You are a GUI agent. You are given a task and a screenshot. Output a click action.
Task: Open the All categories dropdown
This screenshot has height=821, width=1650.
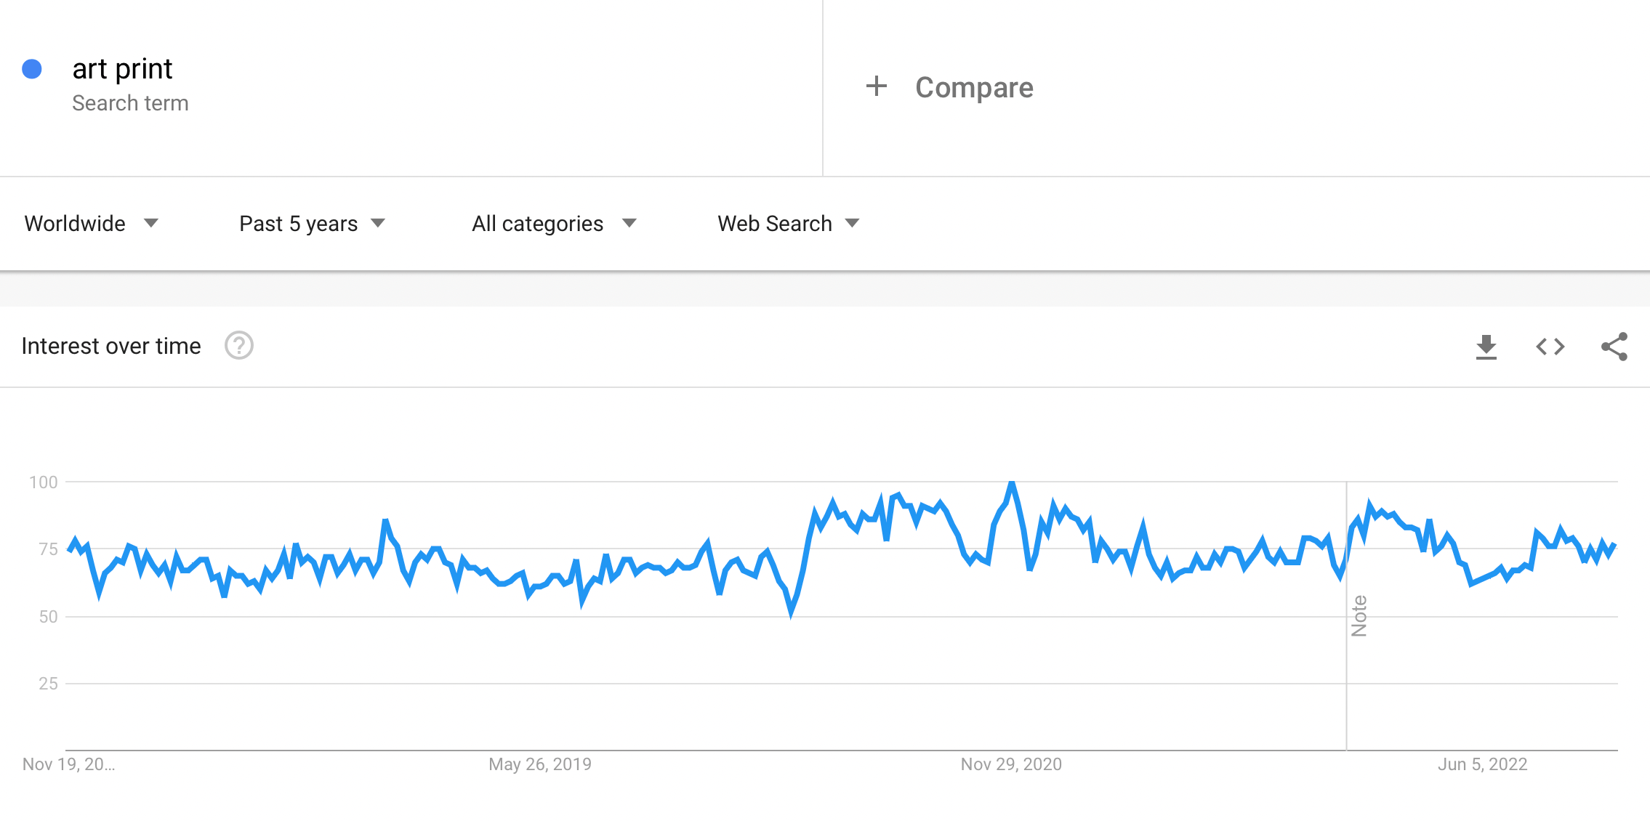(x=554, y=223)
